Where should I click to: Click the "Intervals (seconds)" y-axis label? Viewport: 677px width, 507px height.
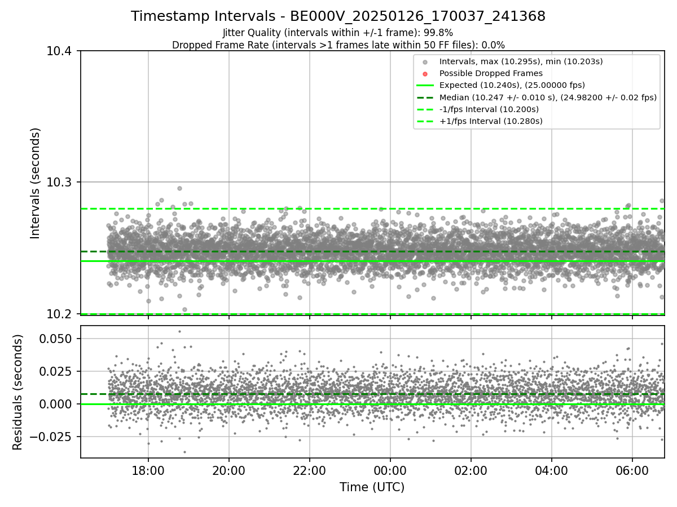pyautogui.click(x=36, y=183)
